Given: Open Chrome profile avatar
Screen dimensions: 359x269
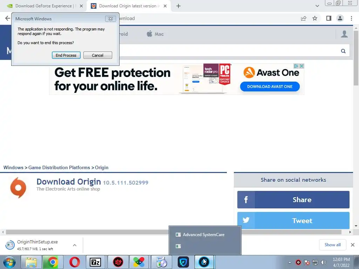Looking at the screenshot, I should click(x=340, y=18).
